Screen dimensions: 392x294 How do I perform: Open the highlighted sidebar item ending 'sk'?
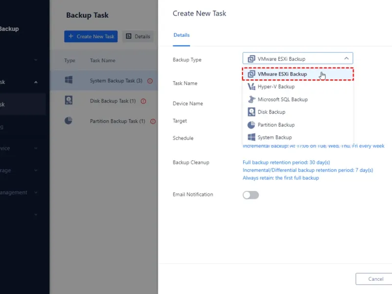coord(23,104)
